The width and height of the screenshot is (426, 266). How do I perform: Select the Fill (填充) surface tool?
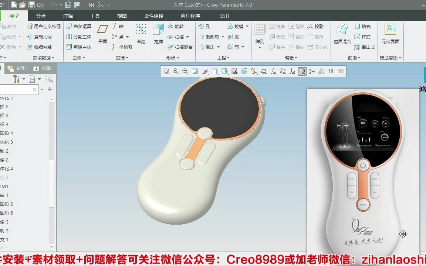click(x=363, y=26)
